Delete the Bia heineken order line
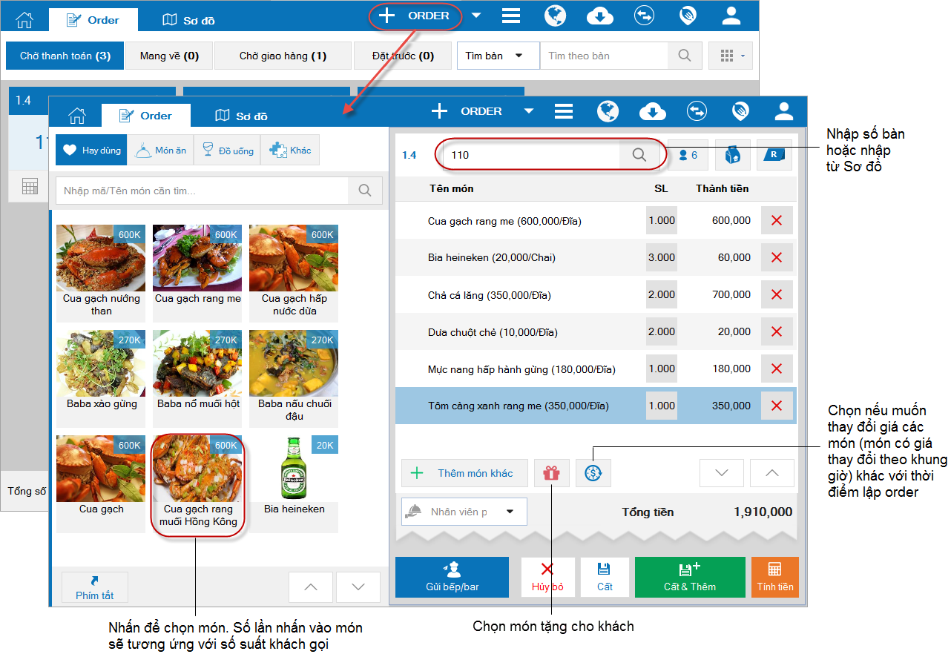The image size is (951, 654). click(777, 257)
